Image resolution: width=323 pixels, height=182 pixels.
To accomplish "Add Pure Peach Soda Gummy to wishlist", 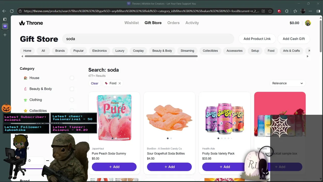I will tap(114, 167).
